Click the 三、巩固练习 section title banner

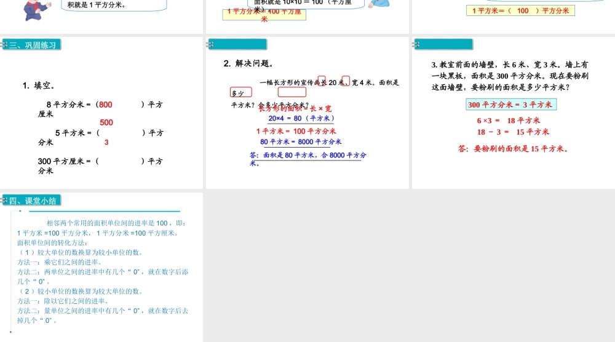(34, 45)
